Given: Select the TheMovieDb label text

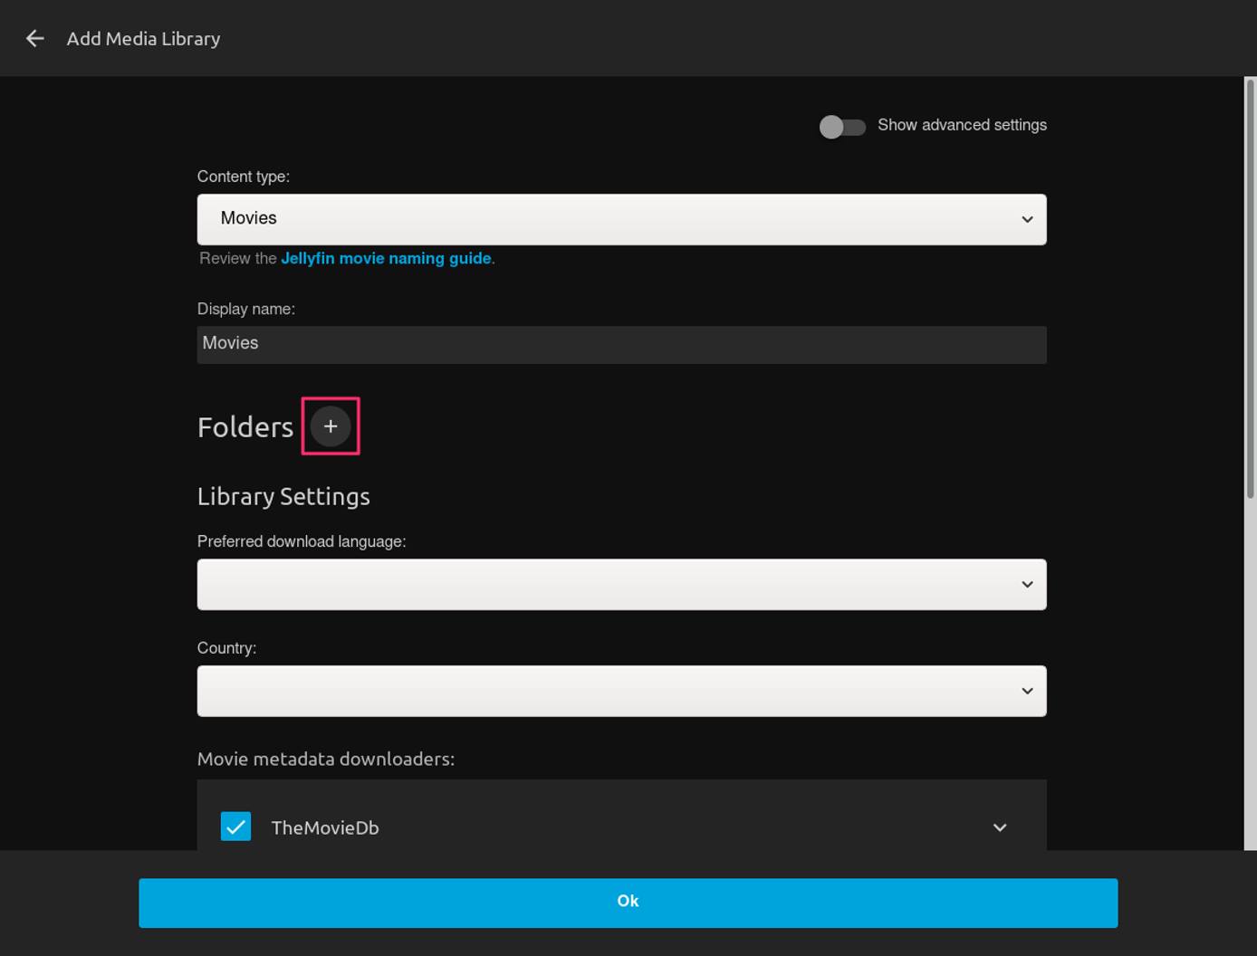Looking at the screenshot, I should click(x=325, y=827).
